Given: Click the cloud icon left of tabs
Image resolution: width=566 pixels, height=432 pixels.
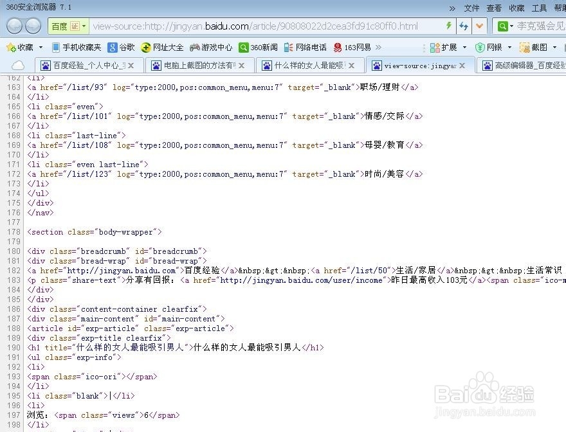Looking at the screenshot, I should pos(18,66).
